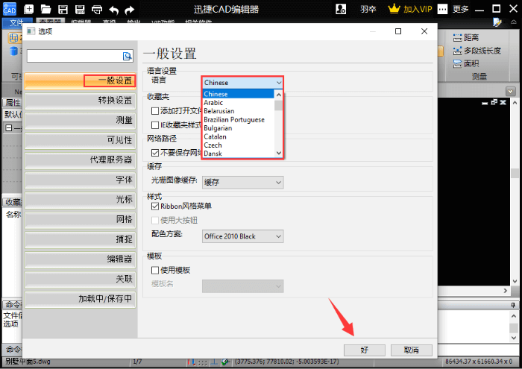This screenshot has height=369, width=522.
Task: Click the language list scroll-up arrow
Action: pyautogui.click(x=279, y=95)
